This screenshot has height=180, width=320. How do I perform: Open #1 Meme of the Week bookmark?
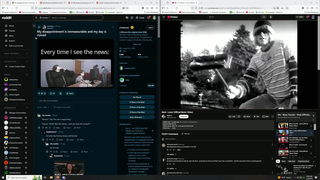pos(137,102)
